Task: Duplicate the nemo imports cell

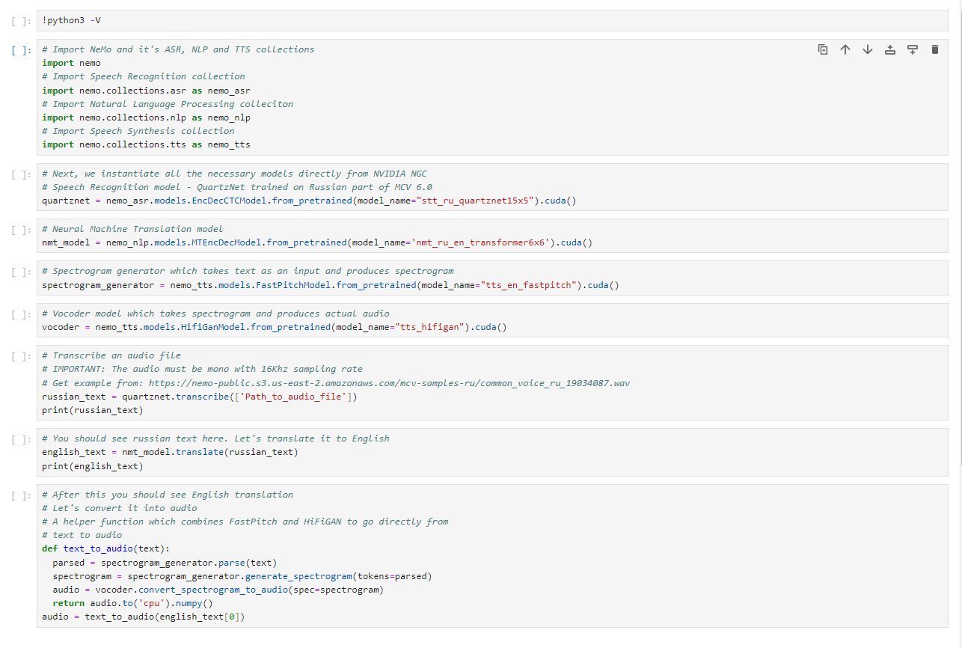Action: pyautogui.click(x=823, y=49)
